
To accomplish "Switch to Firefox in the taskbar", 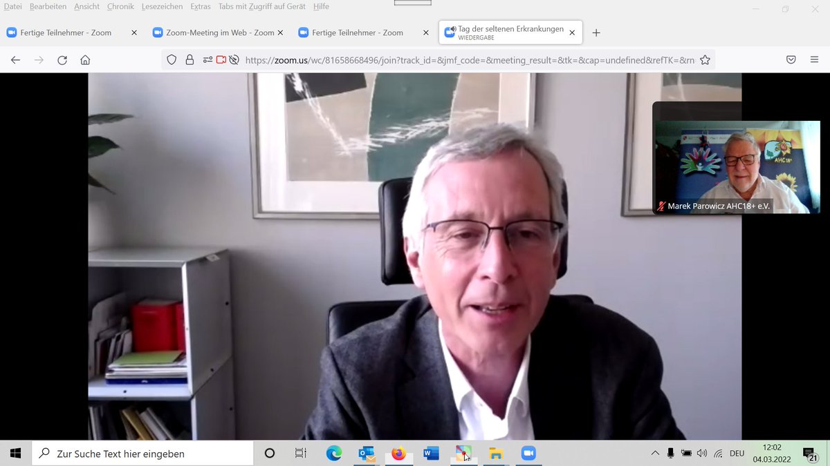I will point(398,454).
